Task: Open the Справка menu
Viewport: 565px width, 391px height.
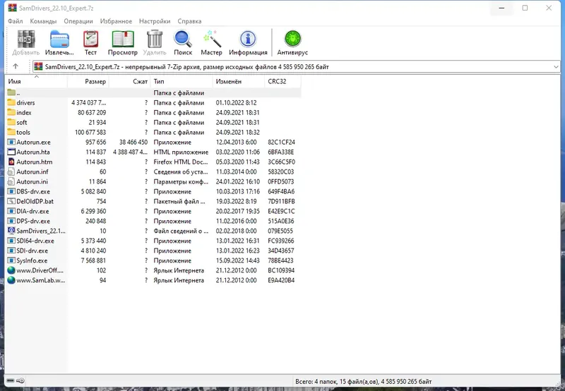Action: pos(189,21)
